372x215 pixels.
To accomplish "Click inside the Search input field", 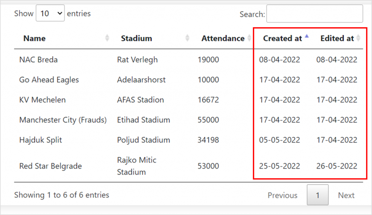I will coord(315,13).
